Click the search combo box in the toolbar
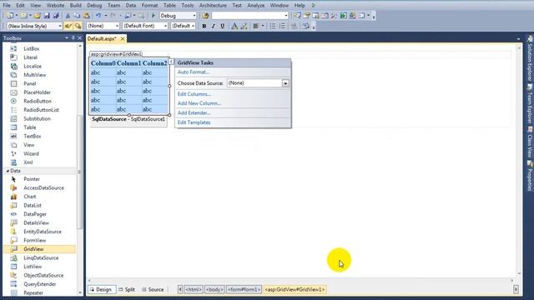This screenshot has height=300, width=534. tap(250, 16)
